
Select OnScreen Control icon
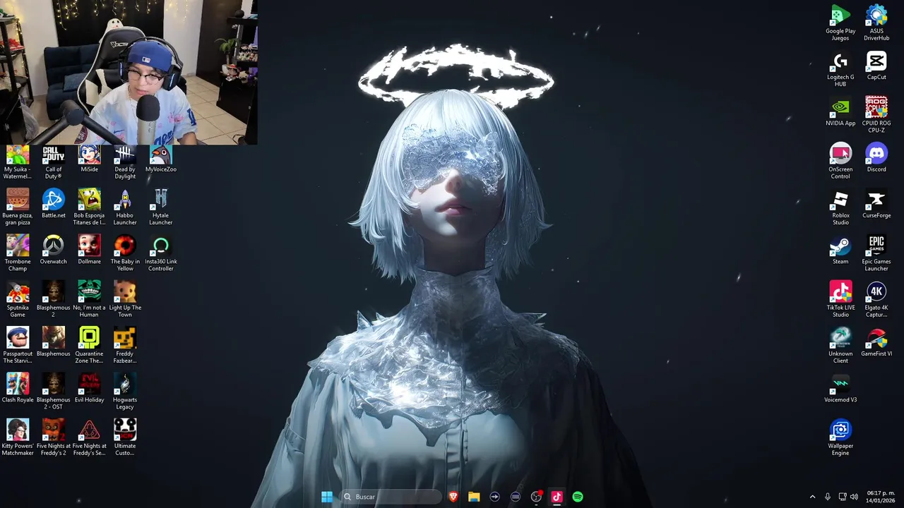840,162
